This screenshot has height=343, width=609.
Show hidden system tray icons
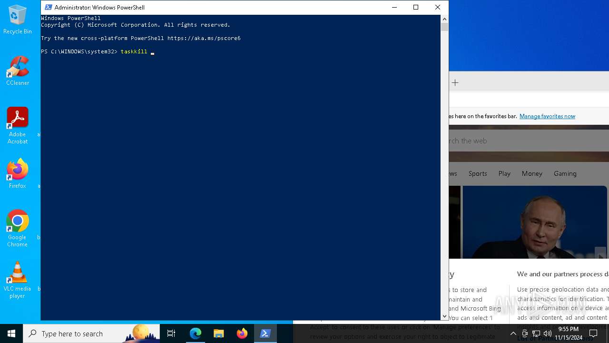(x=513, y=333)
